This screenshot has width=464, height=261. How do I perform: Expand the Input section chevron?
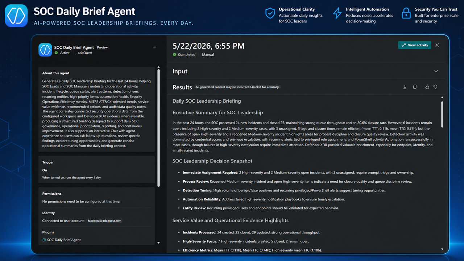436,71
